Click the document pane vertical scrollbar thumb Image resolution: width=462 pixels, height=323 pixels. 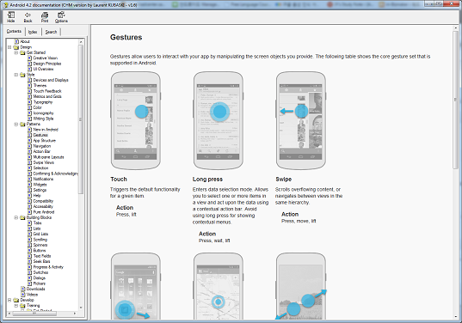455,100
